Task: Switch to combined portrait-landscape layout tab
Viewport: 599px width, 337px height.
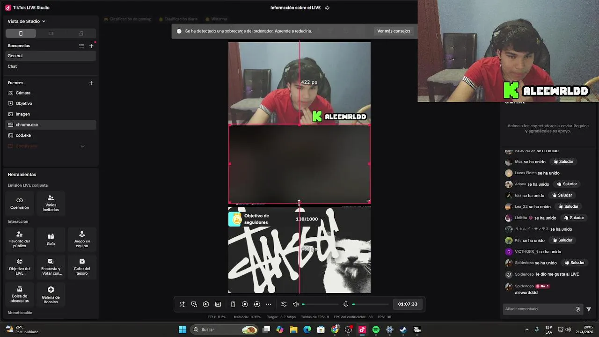Action: 81,33
